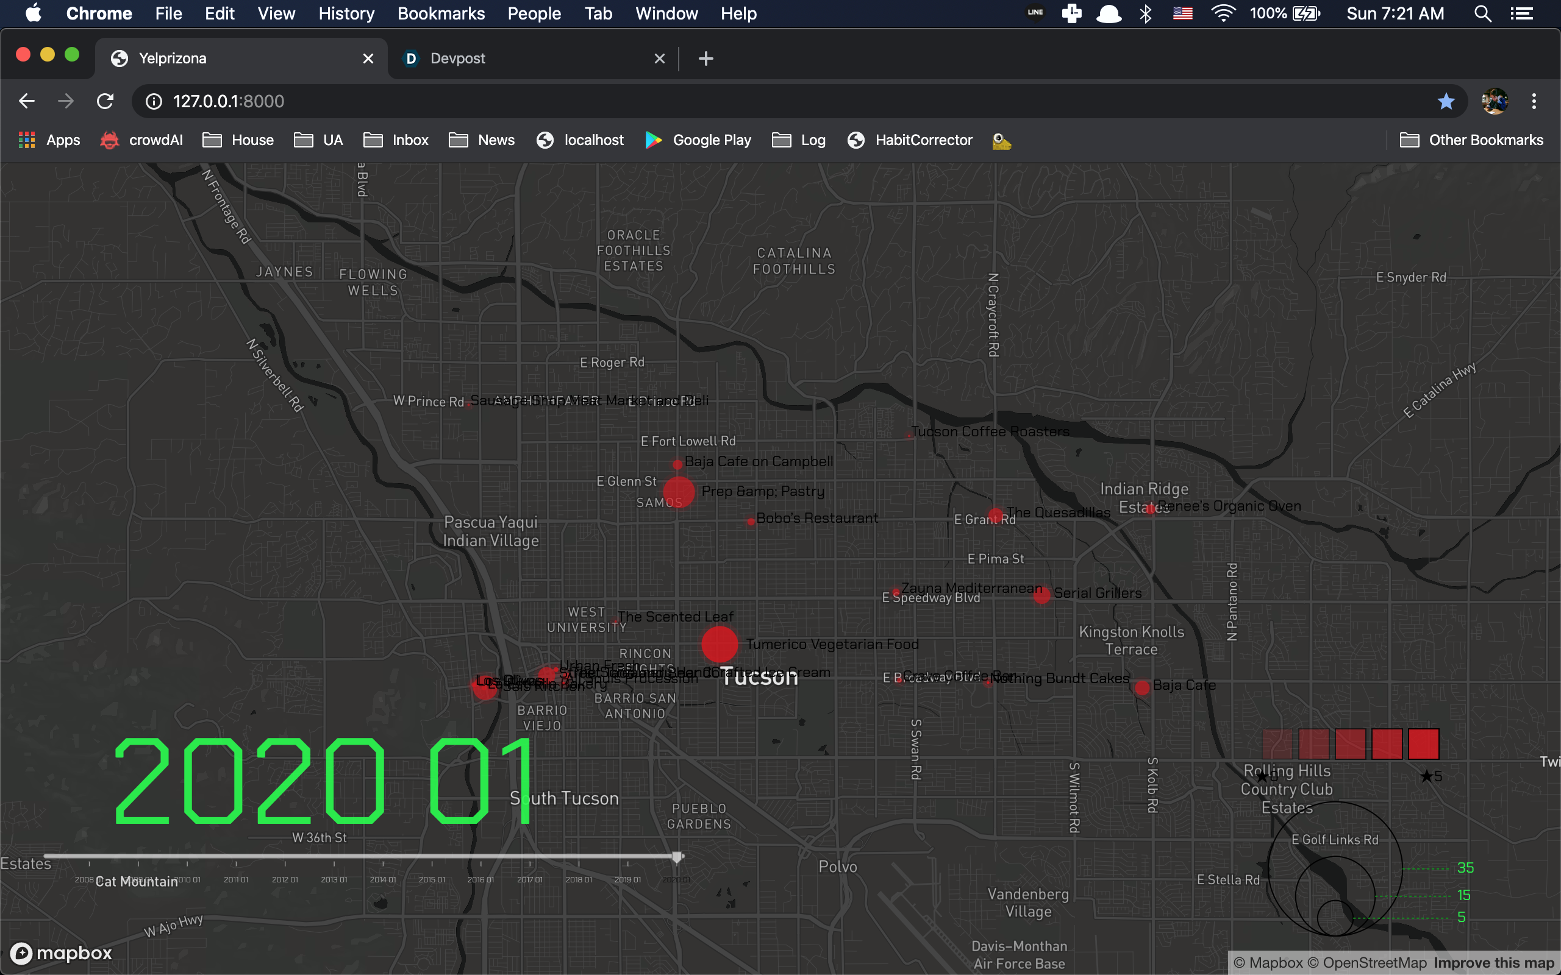The height and width of the screenshot is (975, 1561).
Task: Open the History menu
Action: [x=346, y=13]
